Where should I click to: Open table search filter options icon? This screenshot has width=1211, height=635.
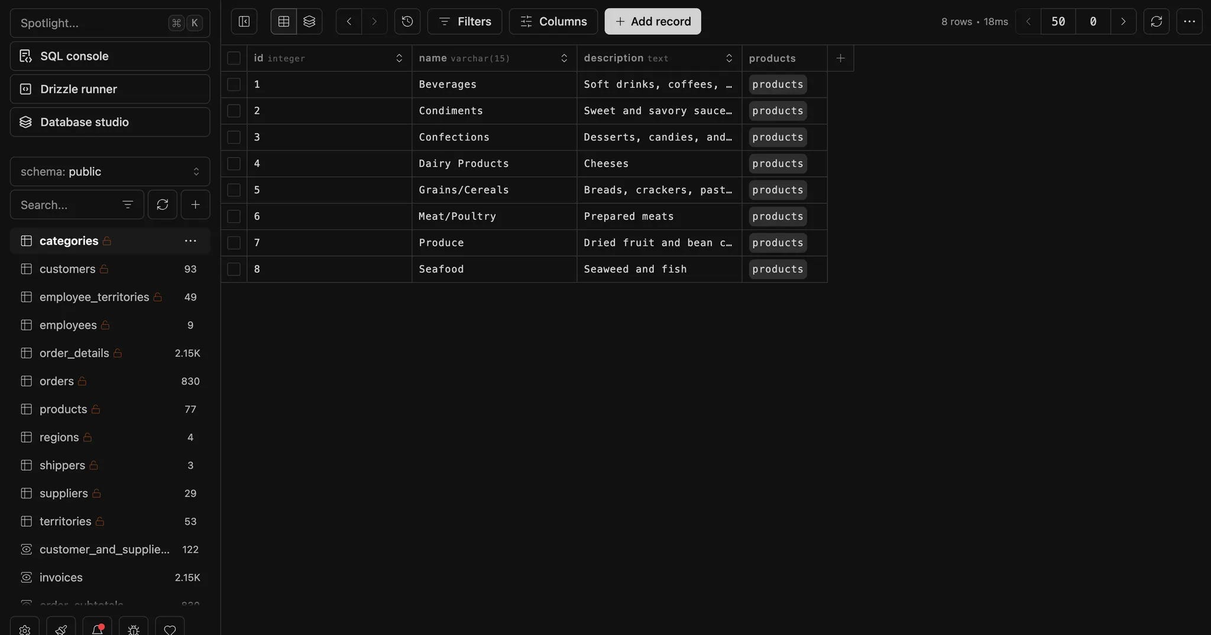point(128,205)
